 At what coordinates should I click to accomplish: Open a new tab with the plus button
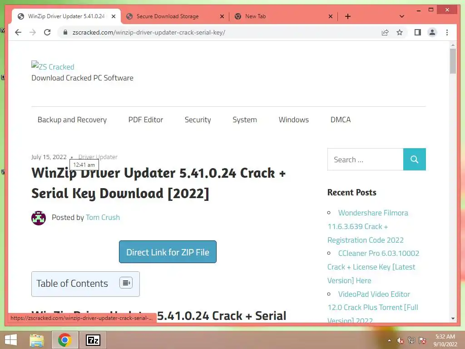tap(348, 16)
